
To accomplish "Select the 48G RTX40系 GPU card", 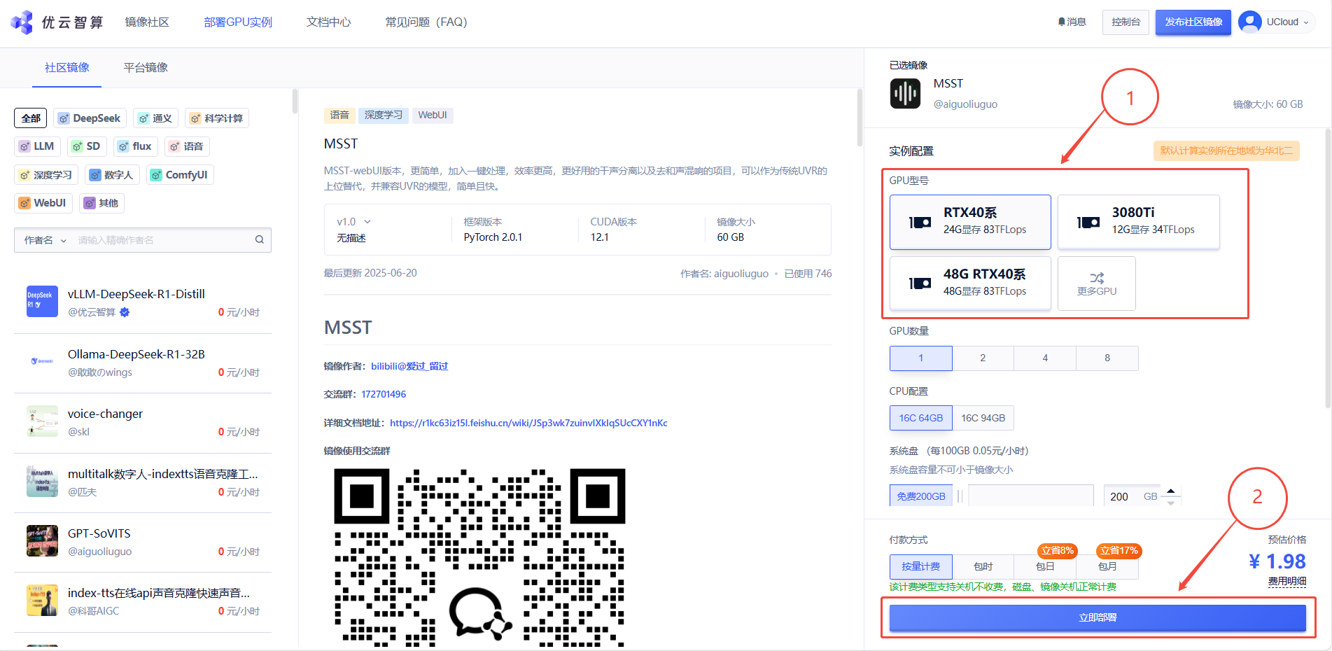I will 970,283.
